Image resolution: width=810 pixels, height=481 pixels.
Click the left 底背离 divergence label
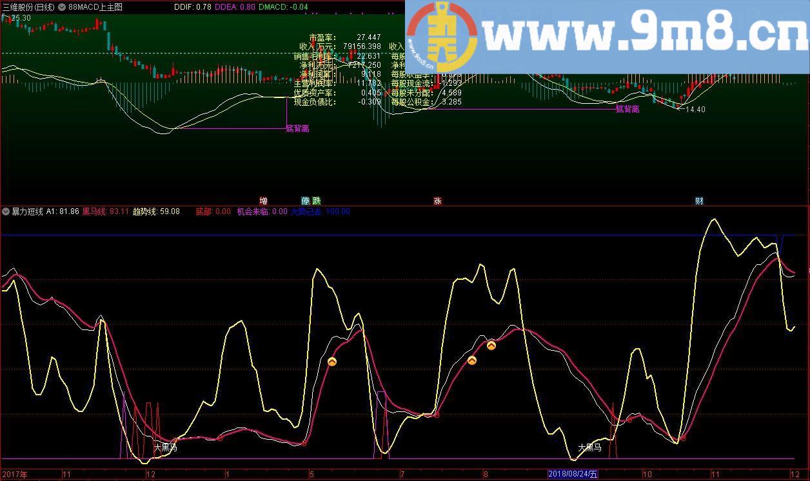297,128
